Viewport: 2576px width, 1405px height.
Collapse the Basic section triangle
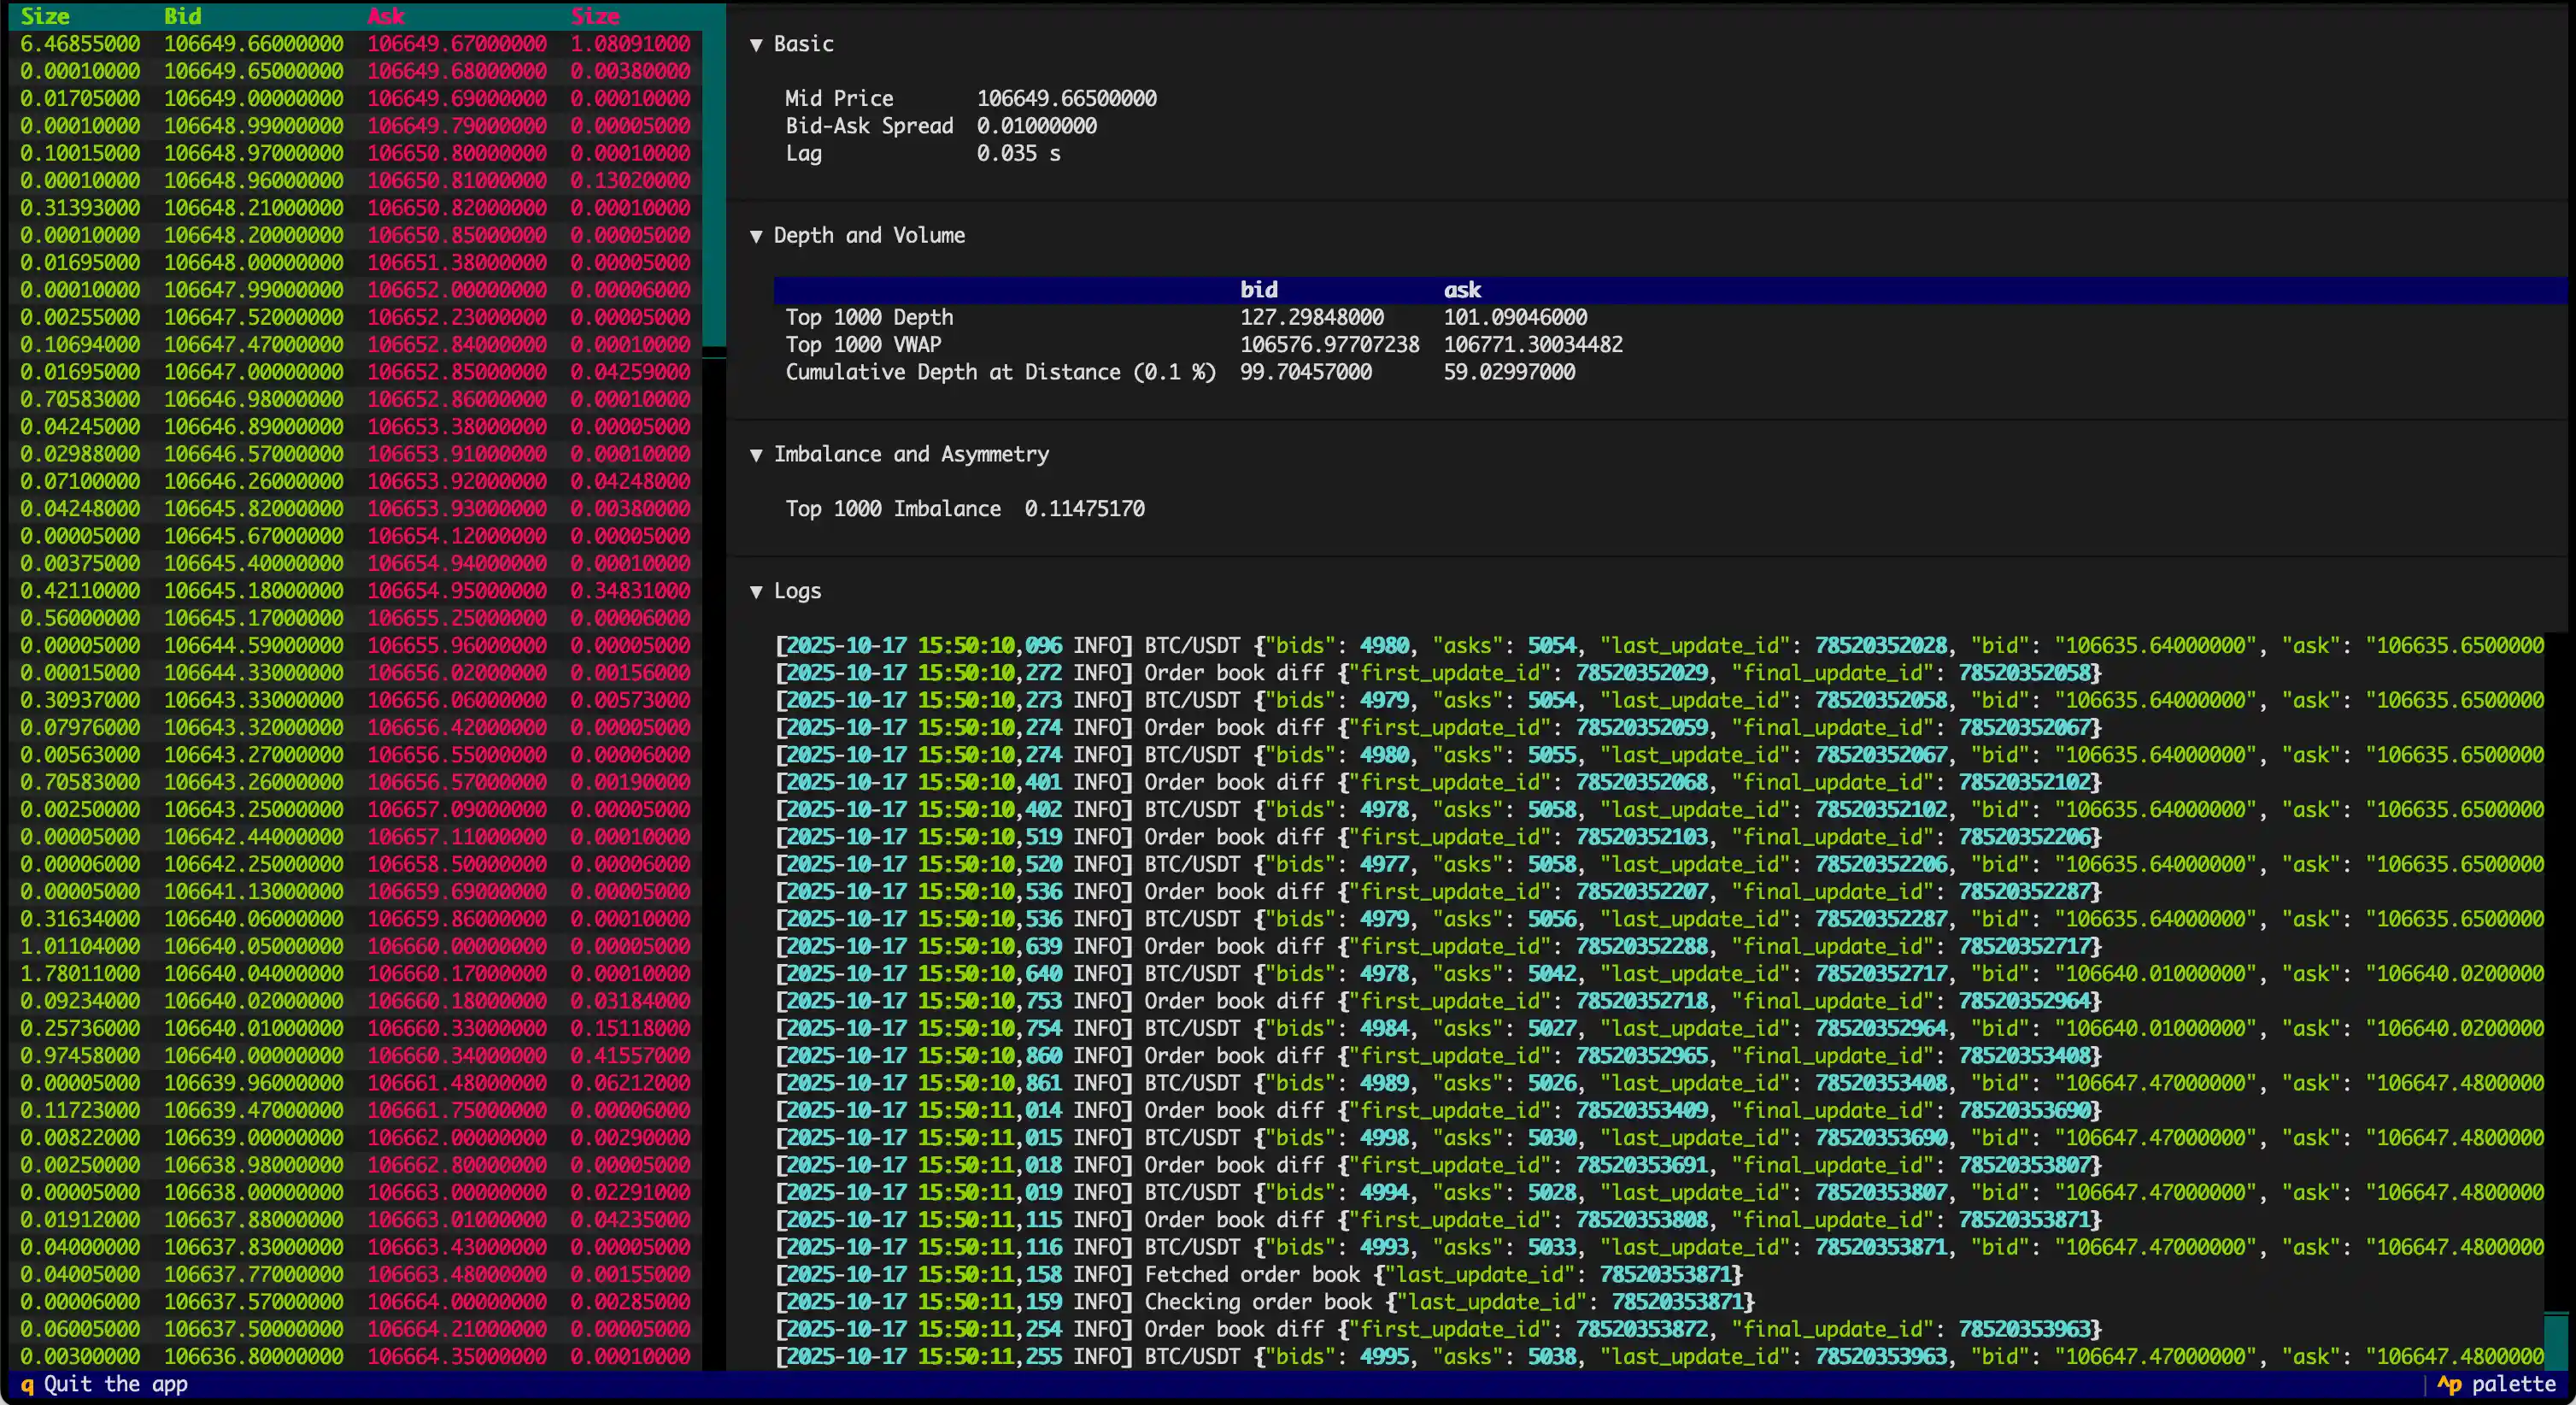pos(756,44)
